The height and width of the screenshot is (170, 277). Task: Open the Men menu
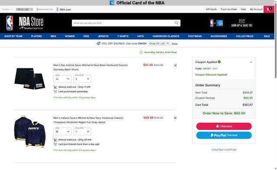pyautogui.click(x=53, y=36)
